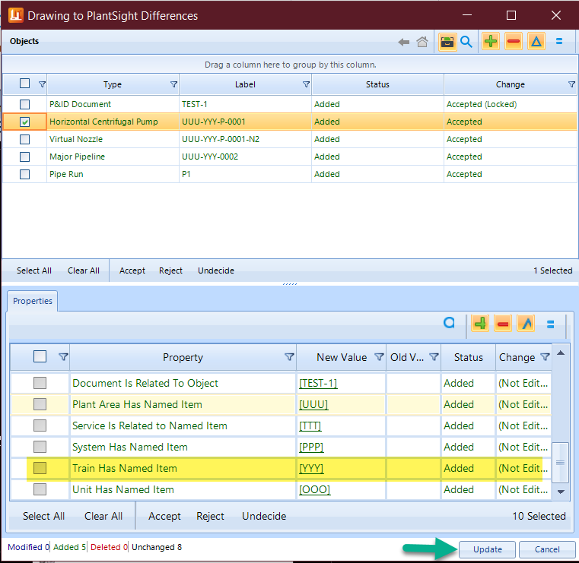Open the Label column filter
Viewport: 579px width, 563px height.
coord(306,84)
